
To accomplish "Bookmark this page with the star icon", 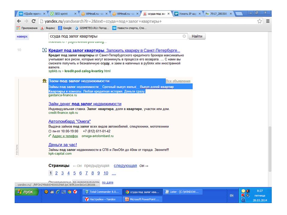I will [x=259, y=21].
